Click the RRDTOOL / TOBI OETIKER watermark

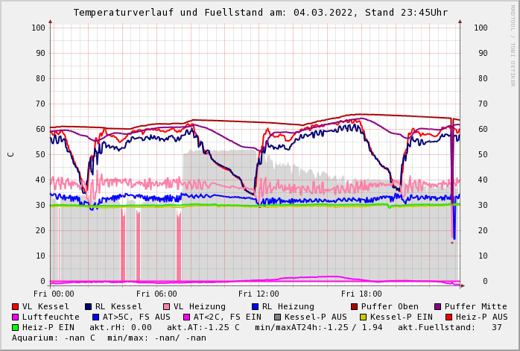(513, 45)
